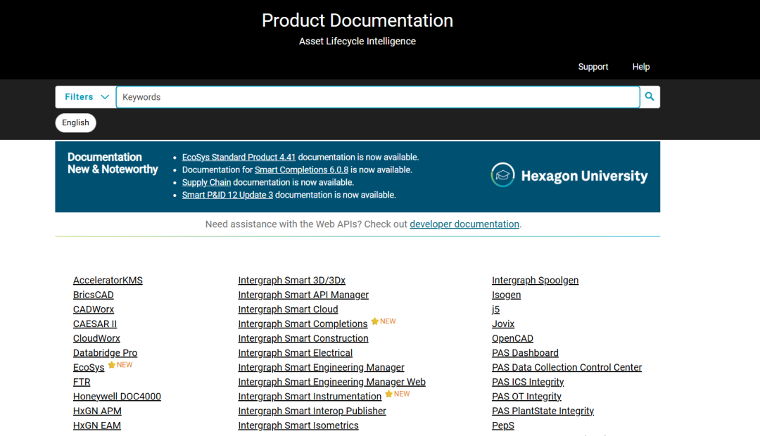
Task: Open PAS OT Integrity link
Action: click(526, 397)
